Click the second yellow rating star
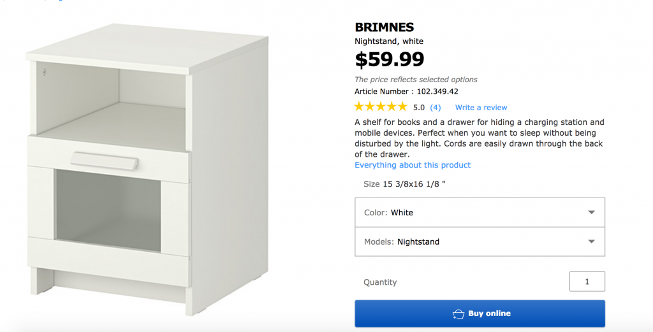Image resolution: width=653 pixels, height=332 pixels. (x=371, y=107)
